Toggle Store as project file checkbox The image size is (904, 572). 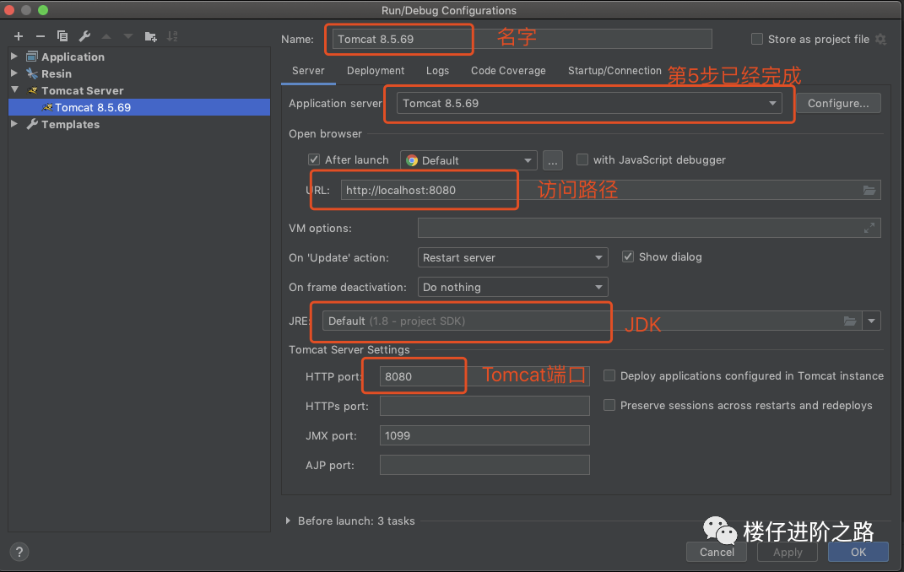(757, 39)
